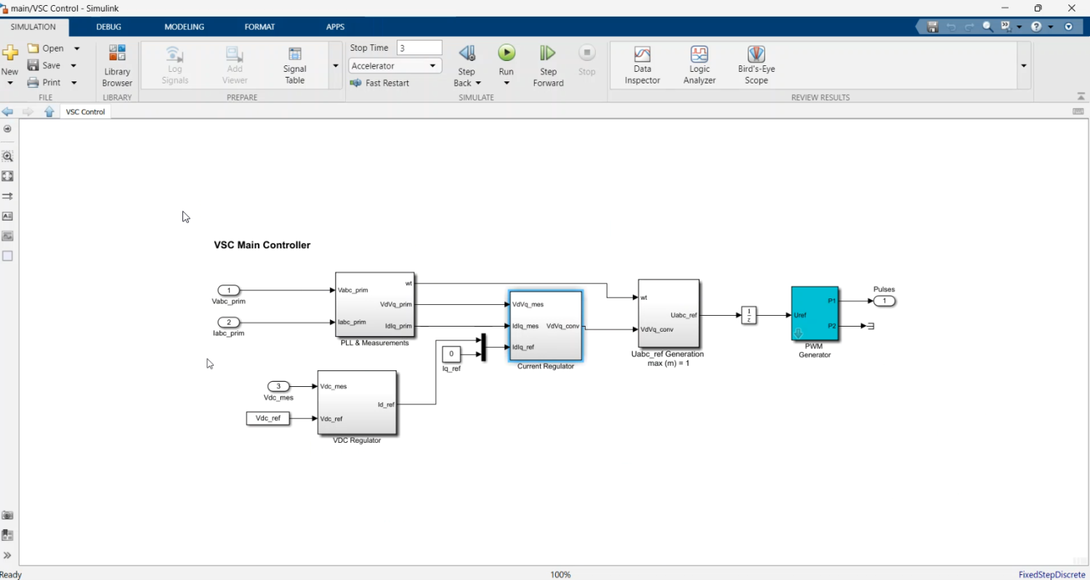Toggle Fast Restart mode
The image size is (1090, 580).
[x=379, y=83]
